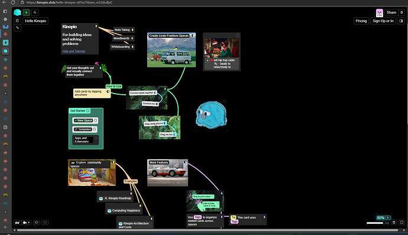Click the sunglasses explore icon
Image resolution: width=408 pixels, height=235 pixels.
[x=17, y=223]
